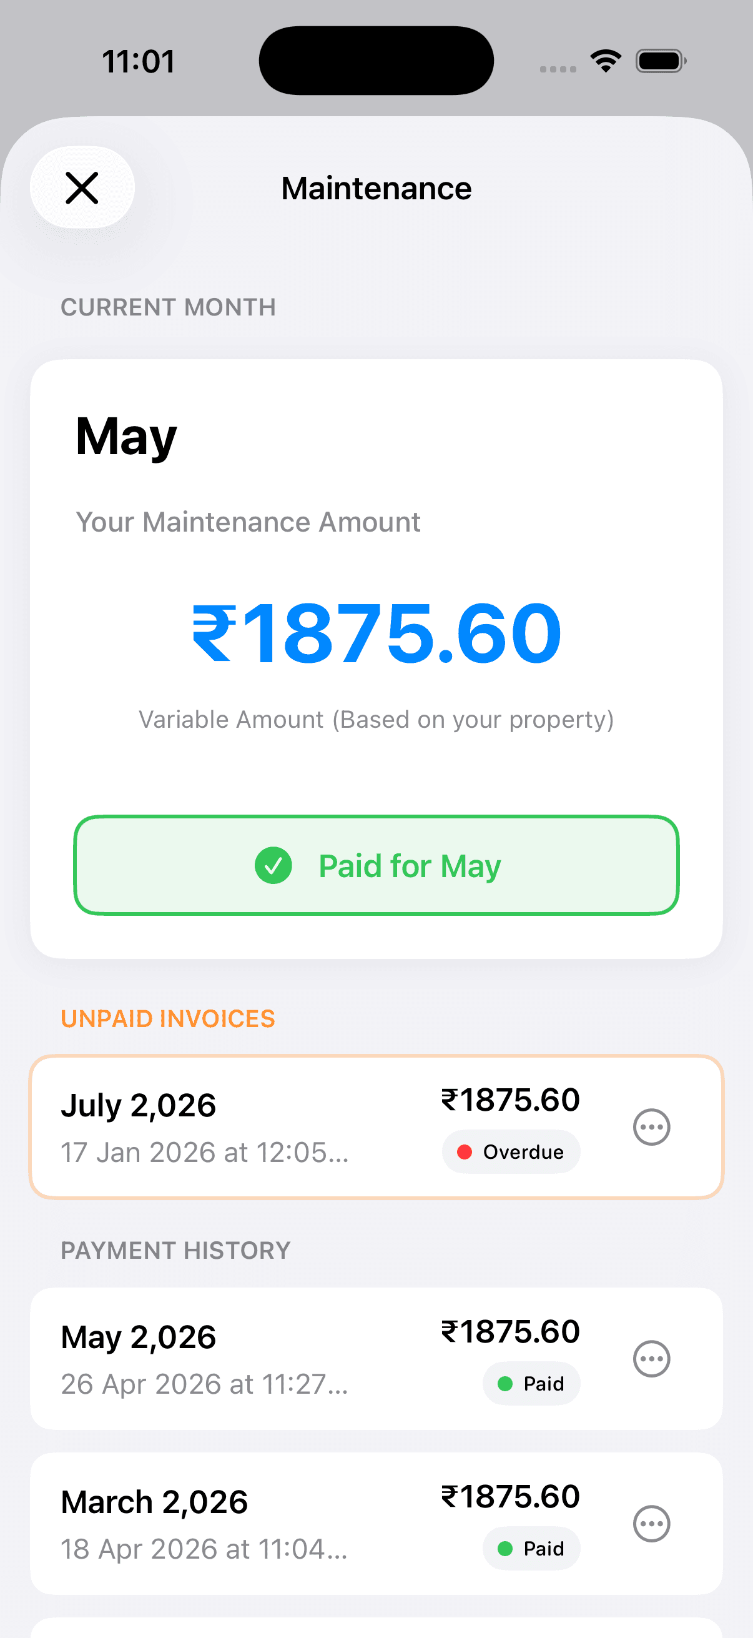
Task: Tap the battery status icon
Action: [x=661, y=61]
